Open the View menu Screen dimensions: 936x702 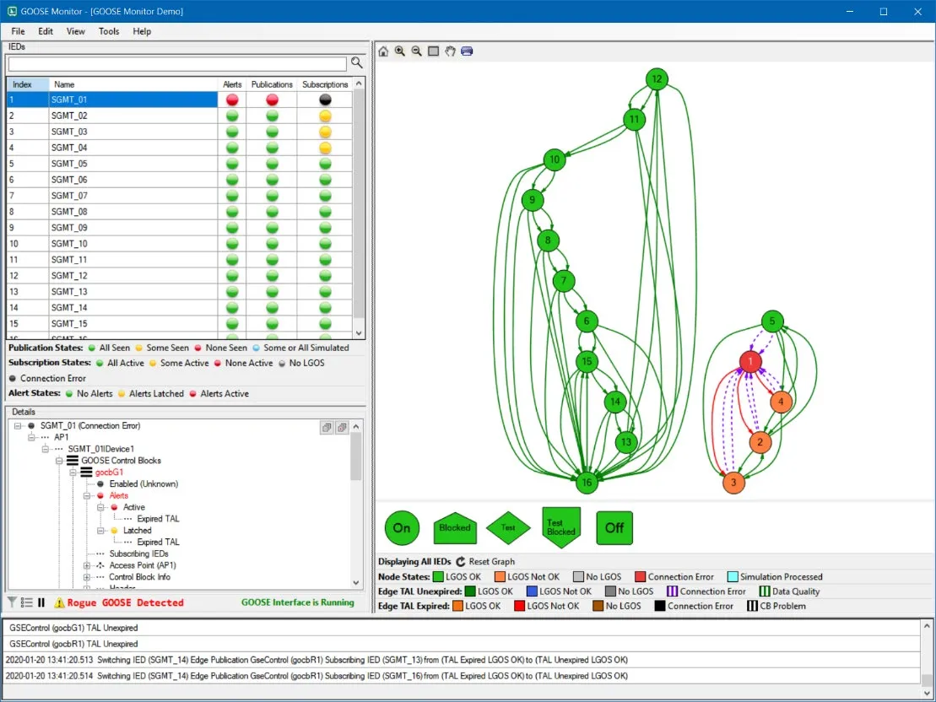75,31
